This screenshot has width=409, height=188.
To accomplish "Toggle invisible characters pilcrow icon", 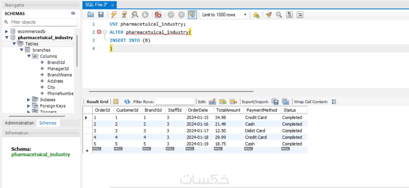I will point(289,15).
